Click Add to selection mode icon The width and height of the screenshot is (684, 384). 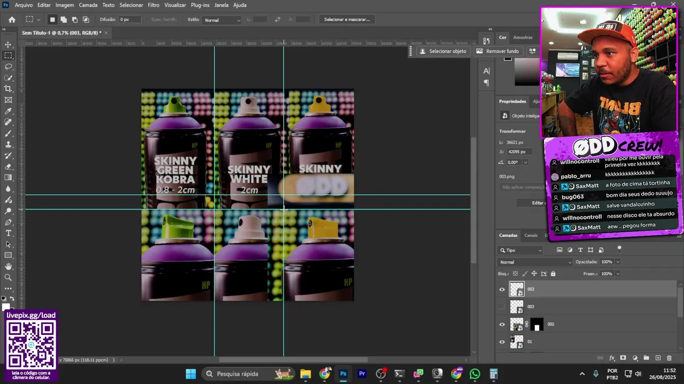click(x=64, y=20)
